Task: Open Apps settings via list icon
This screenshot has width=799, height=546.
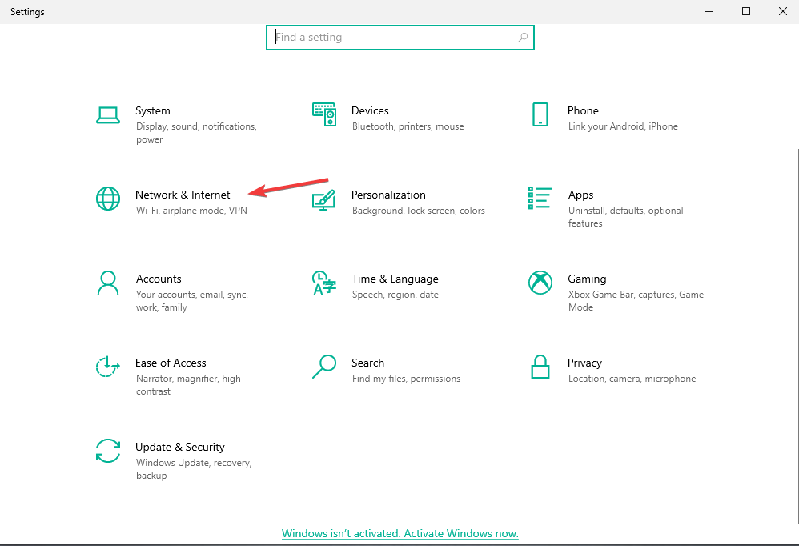Action: [540, 199]
